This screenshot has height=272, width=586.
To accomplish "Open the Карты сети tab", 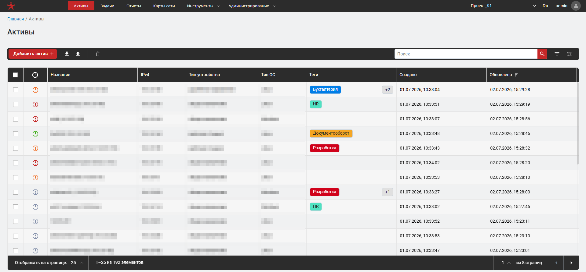I will click(164, 6).
